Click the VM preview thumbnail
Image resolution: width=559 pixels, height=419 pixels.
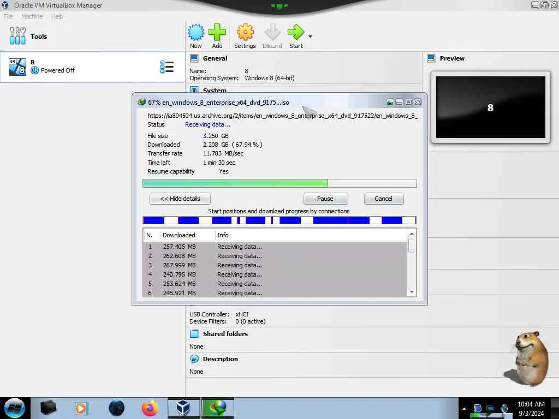[x=491, y=107]
